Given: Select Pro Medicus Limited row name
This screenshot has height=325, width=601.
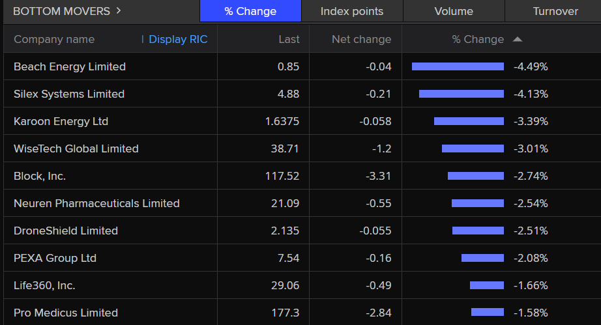Looking at the screenshot, I should [x=66, y=313].
